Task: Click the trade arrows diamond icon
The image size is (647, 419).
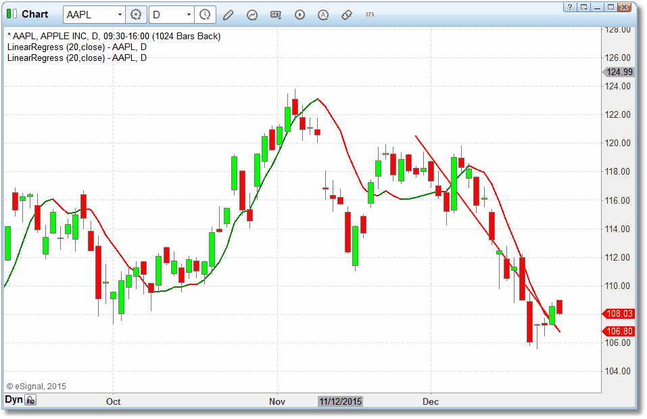Action: point(347,15)
